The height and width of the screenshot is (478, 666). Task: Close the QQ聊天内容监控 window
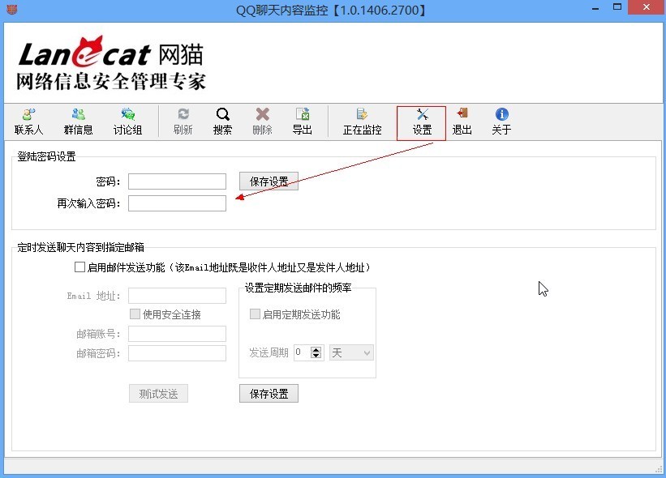click(646, 7)
